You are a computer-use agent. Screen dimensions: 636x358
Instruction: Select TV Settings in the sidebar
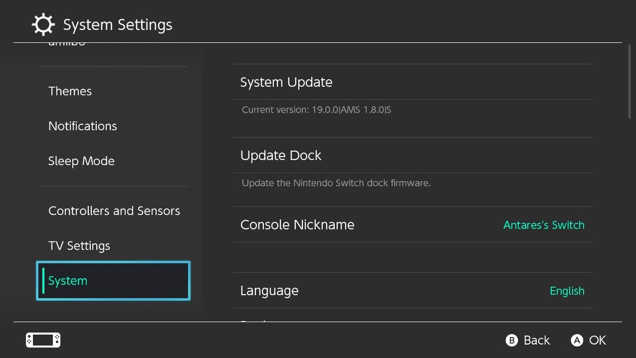pos(79,246)
